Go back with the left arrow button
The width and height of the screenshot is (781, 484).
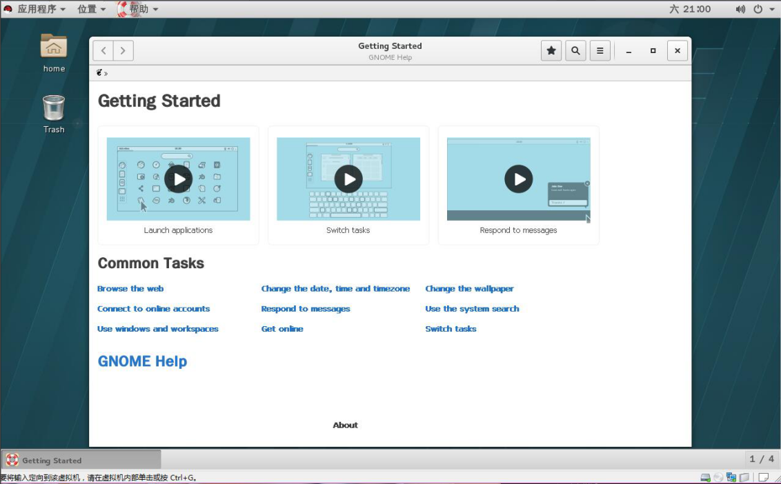[x=103, y=51]
